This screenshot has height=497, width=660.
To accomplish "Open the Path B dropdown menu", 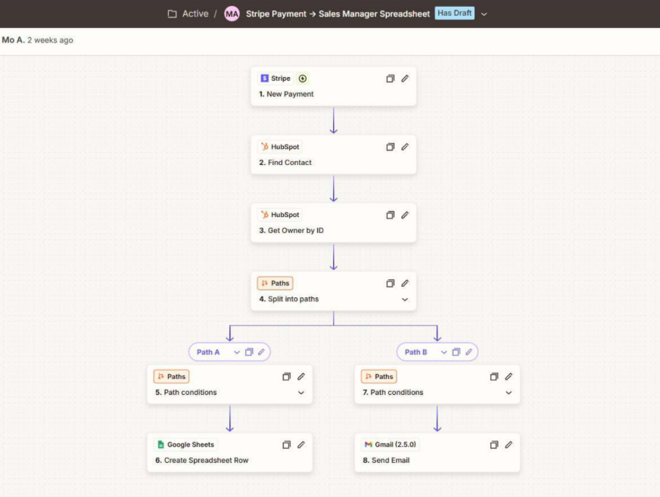I will 444,352.
